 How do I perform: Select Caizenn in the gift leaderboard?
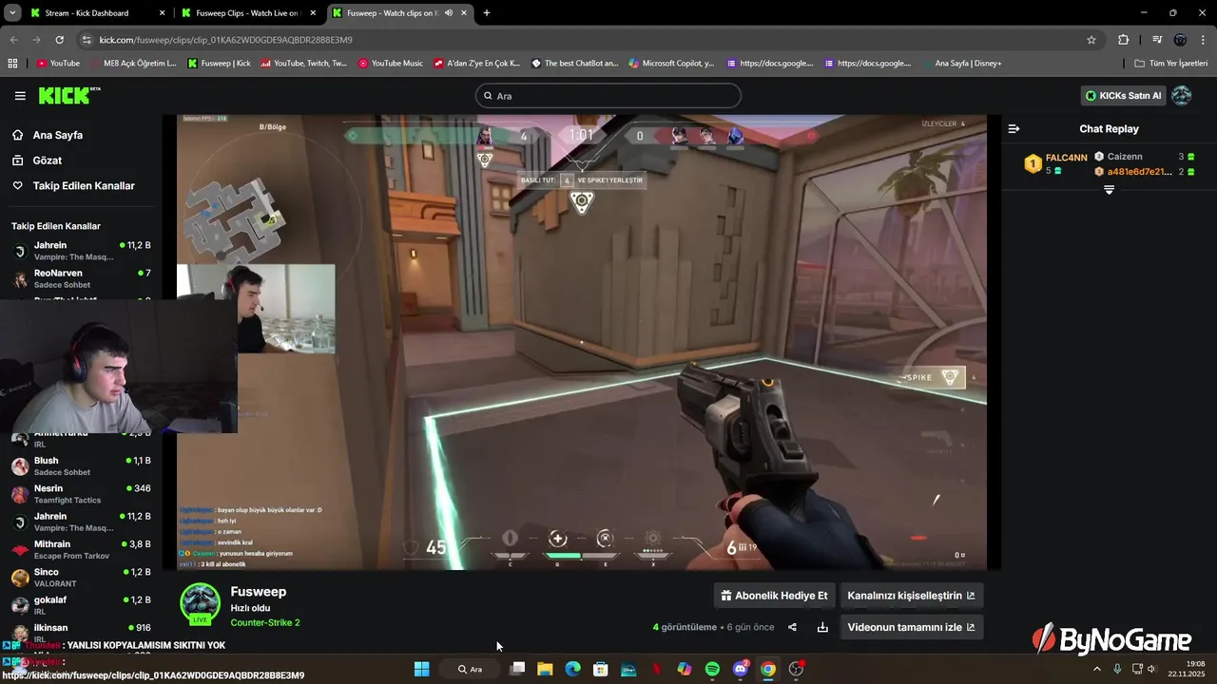[1125, 157]
